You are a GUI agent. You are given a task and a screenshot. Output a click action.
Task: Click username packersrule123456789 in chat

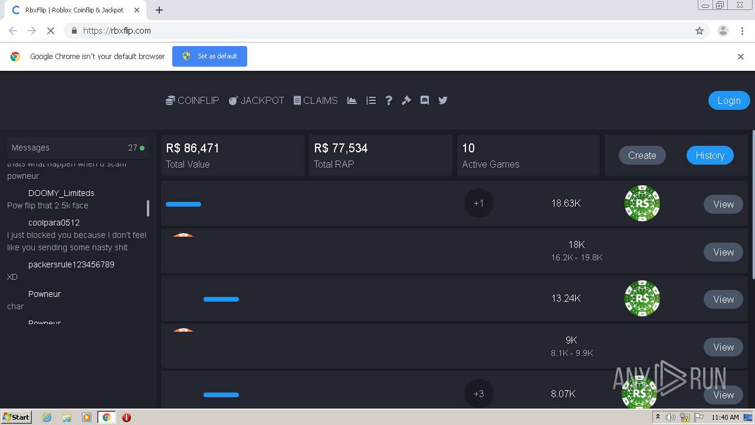pos(71,264)
